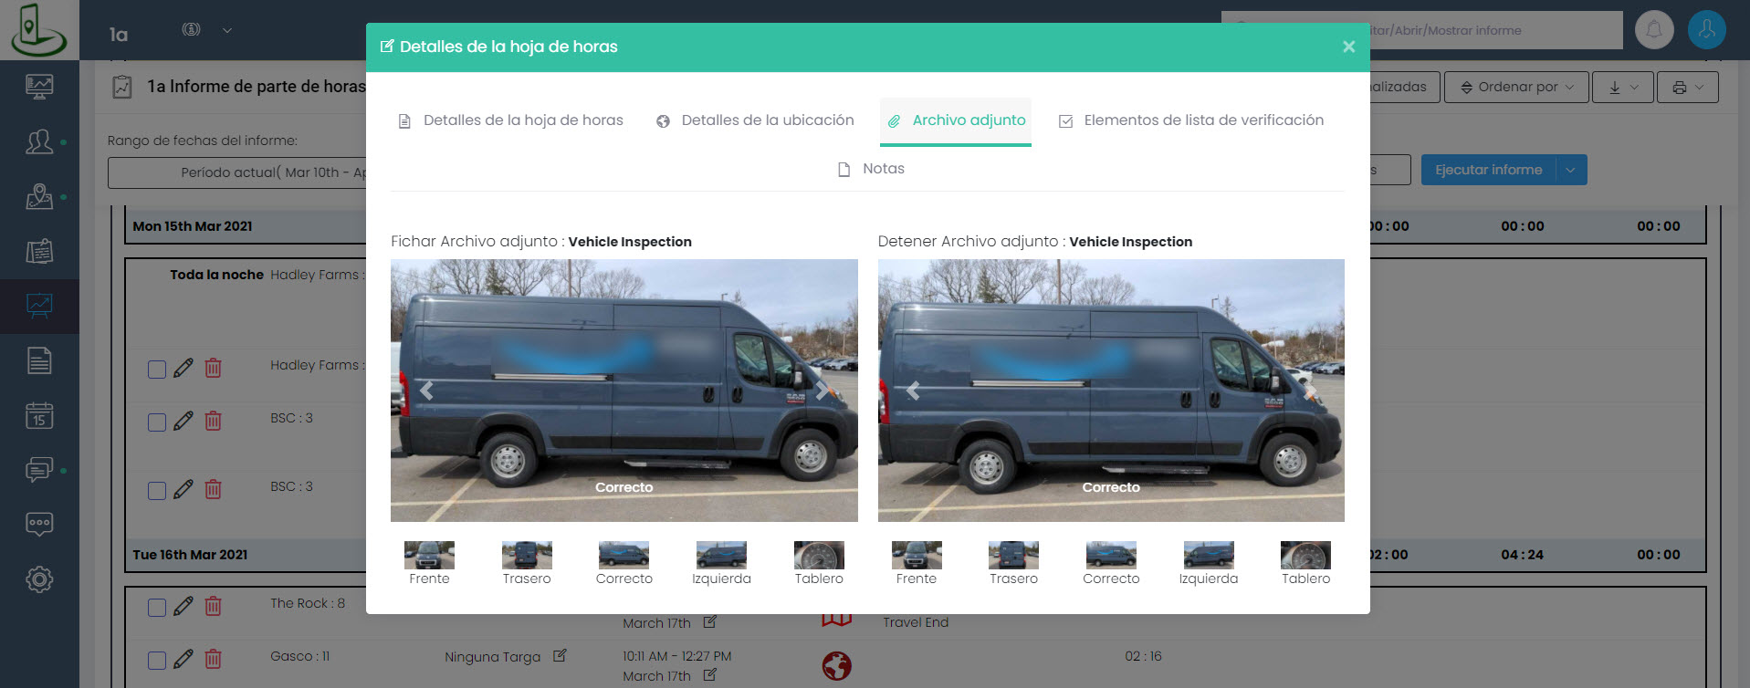Show next clock-in attachment image
1750x688 pixels.
(x=823, y=391)
